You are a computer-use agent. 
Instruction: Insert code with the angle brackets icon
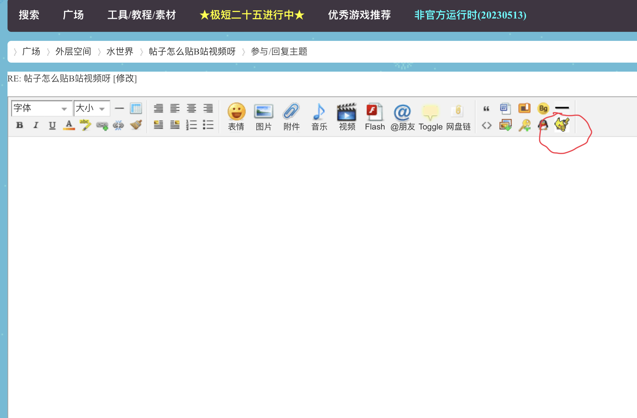coord(486,125)
